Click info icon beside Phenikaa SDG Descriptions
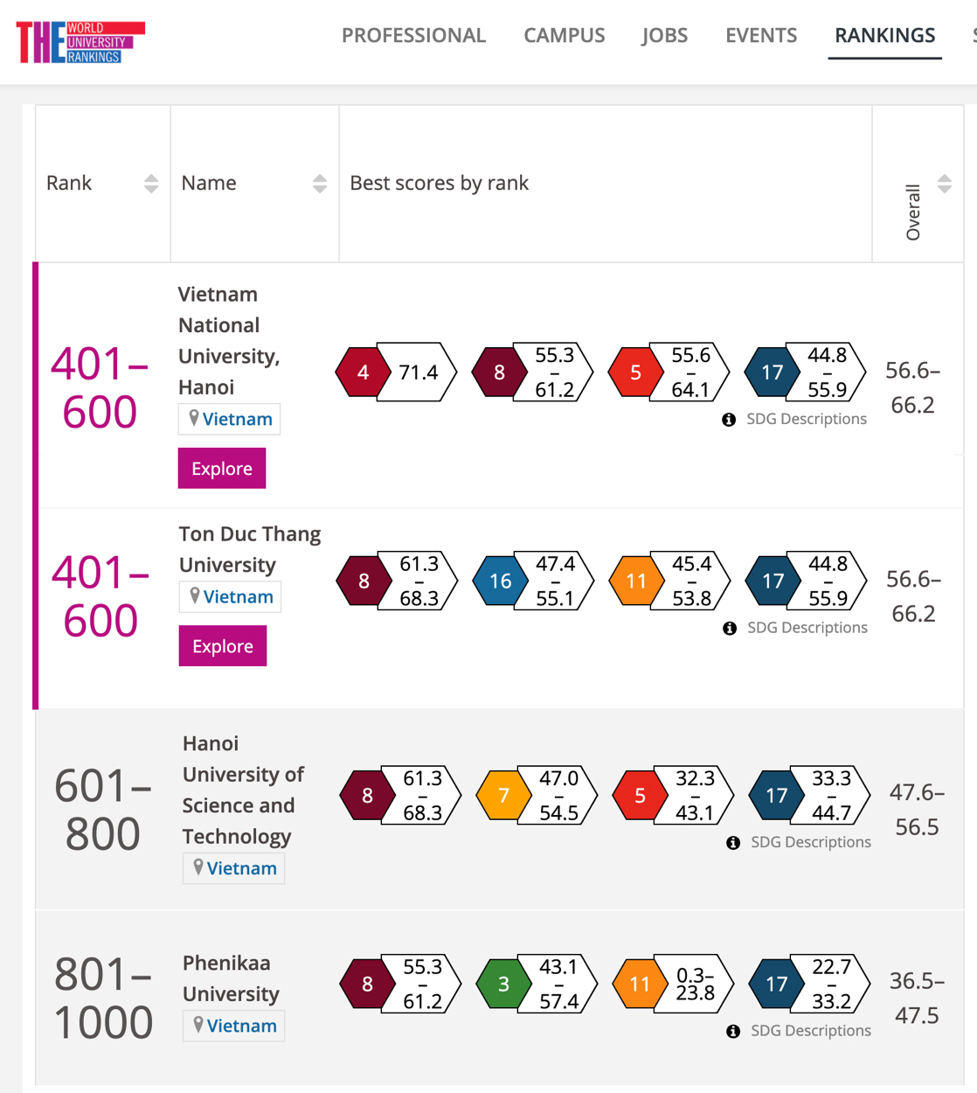The height and width of the screenshot is (1093, 977). (733, 1032)
